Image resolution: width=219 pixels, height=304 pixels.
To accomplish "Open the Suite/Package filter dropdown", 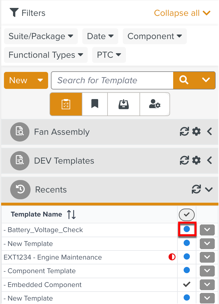I will click(41, 36).
